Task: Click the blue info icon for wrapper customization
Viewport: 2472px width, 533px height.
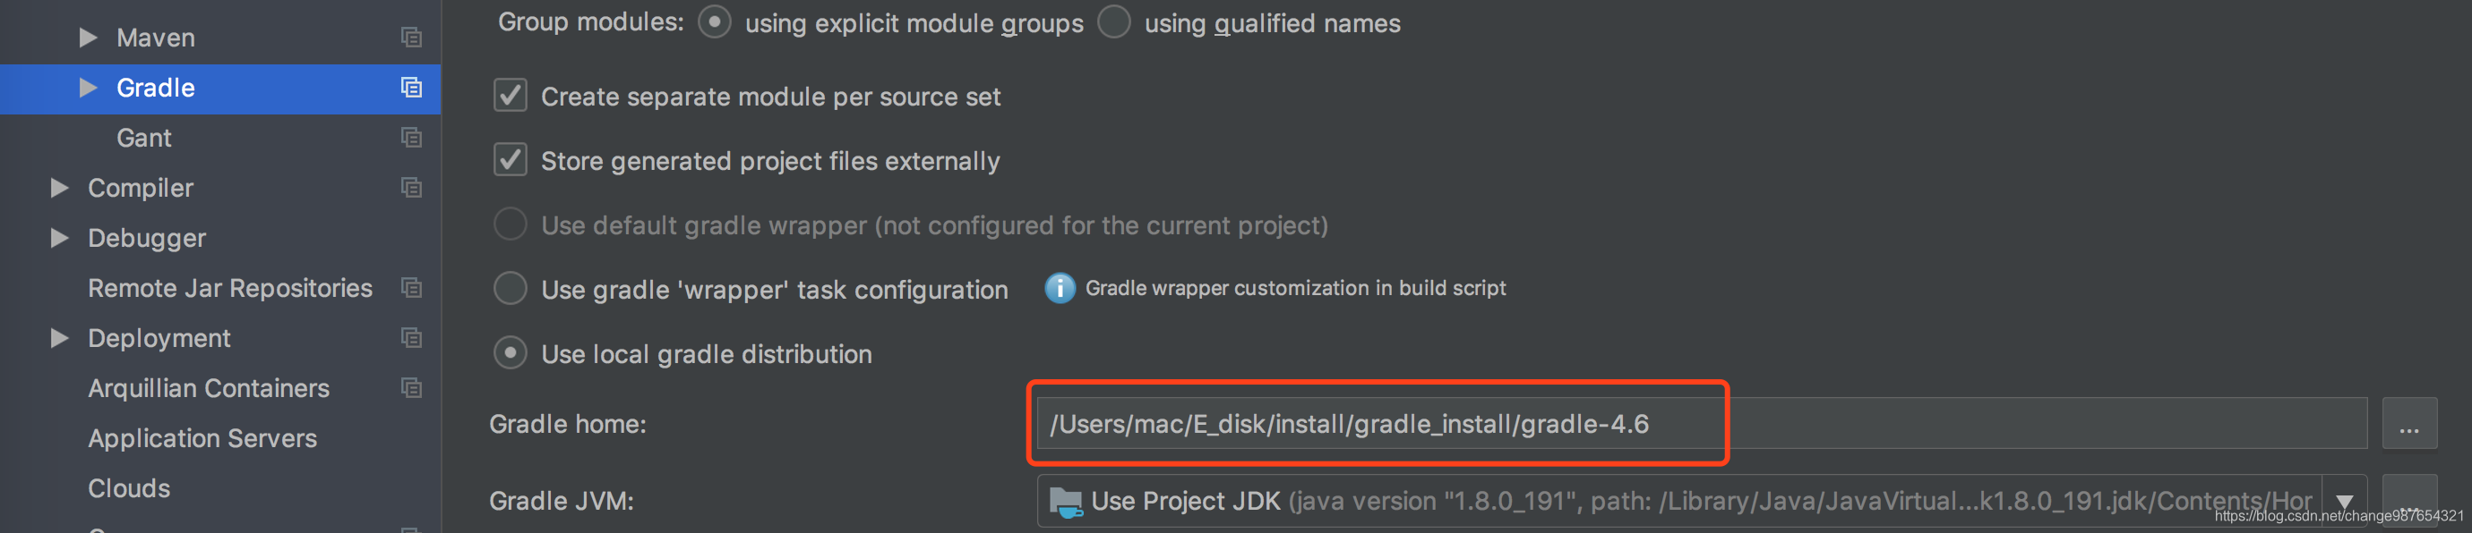Action: pos(1060,288)
